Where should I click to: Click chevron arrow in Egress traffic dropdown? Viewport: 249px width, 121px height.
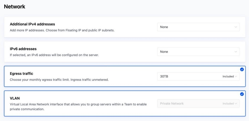(x=236, y=76)
